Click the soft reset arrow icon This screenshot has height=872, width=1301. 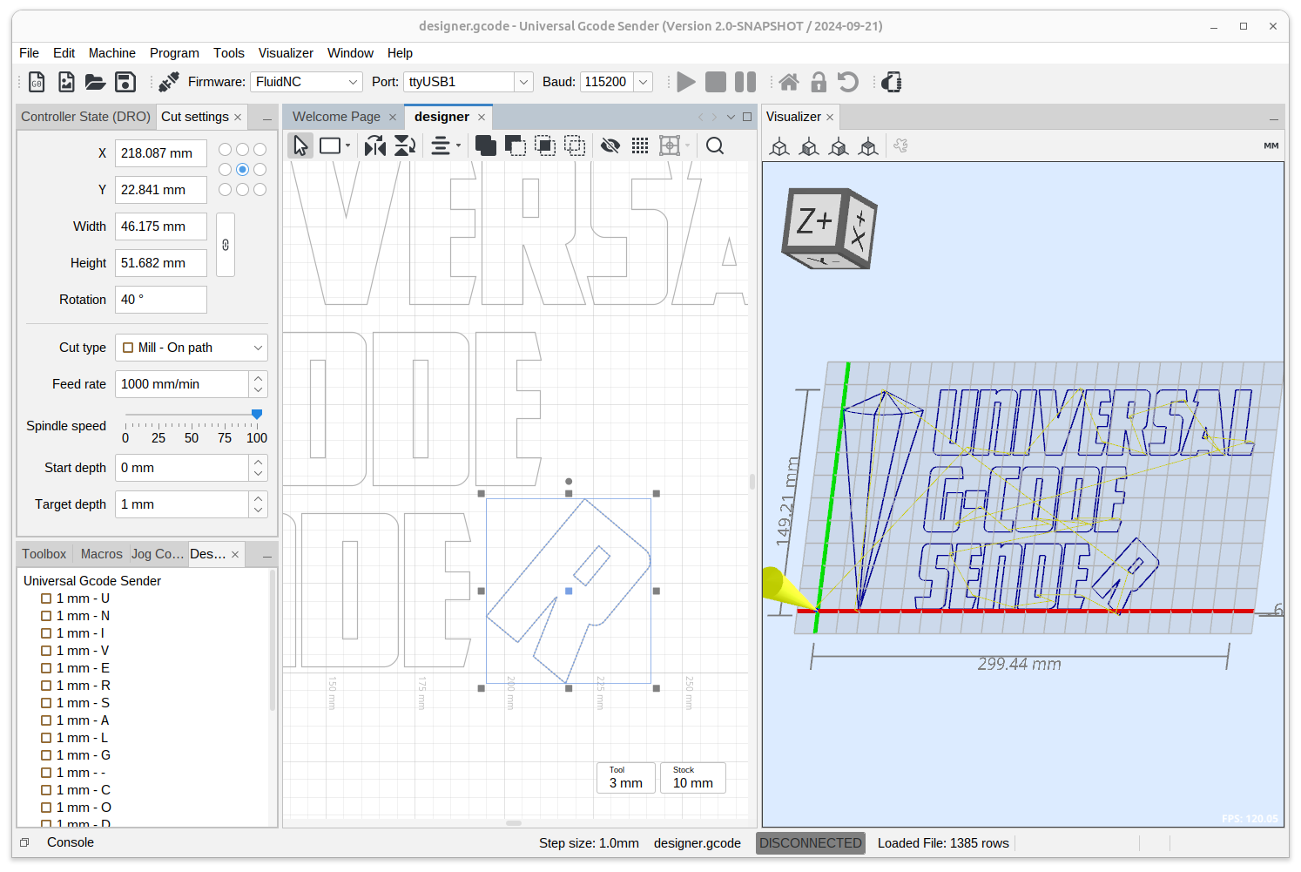(x=847, y=81)
